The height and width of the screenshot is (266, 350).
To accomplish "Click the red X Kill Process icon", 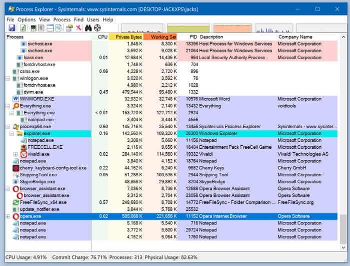I will tap(78, 28).
